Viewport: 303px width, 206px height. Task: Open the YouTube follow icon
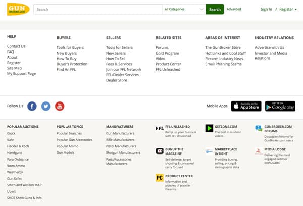(x=60, y=106)
